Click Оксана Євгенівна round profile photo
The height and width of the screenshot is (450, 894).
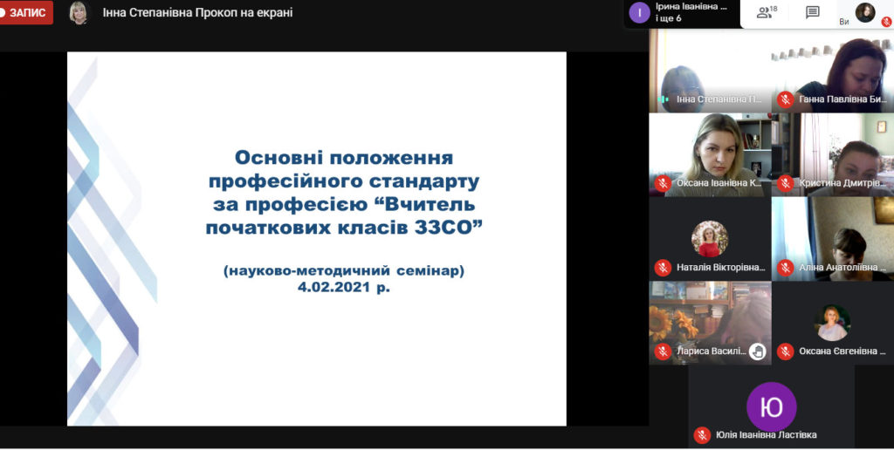[x=832, y=323]
